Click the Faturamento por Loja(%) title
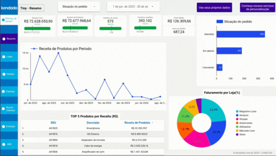Image resolution: width=276 pixels, height=156 pixels. (222, 93)
